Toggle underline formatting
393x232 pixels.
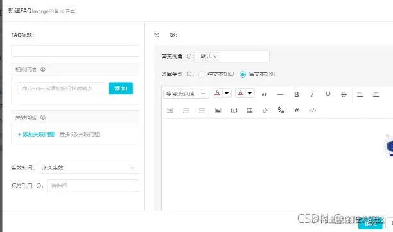click(328, 94)
